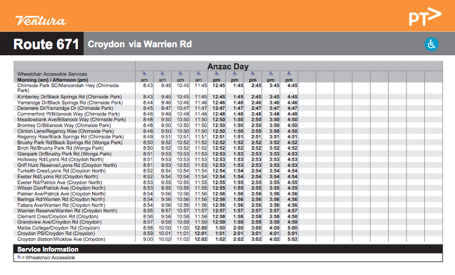The image size is (455, 275).
Task: Click wheelchair icon above the 11:45 am column
Action: tap(198, 74)
